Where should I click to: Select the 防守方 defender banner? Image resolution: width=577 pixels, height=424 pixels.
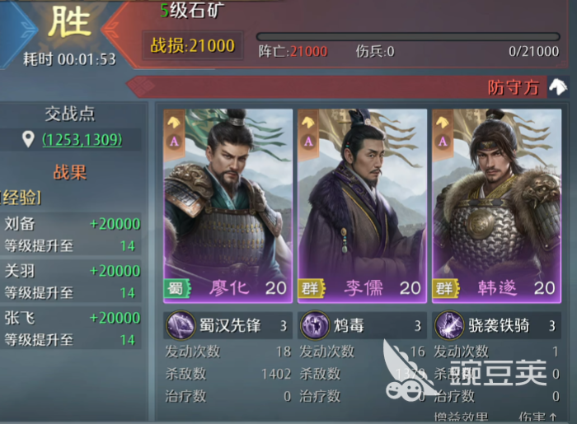point(348,87)
